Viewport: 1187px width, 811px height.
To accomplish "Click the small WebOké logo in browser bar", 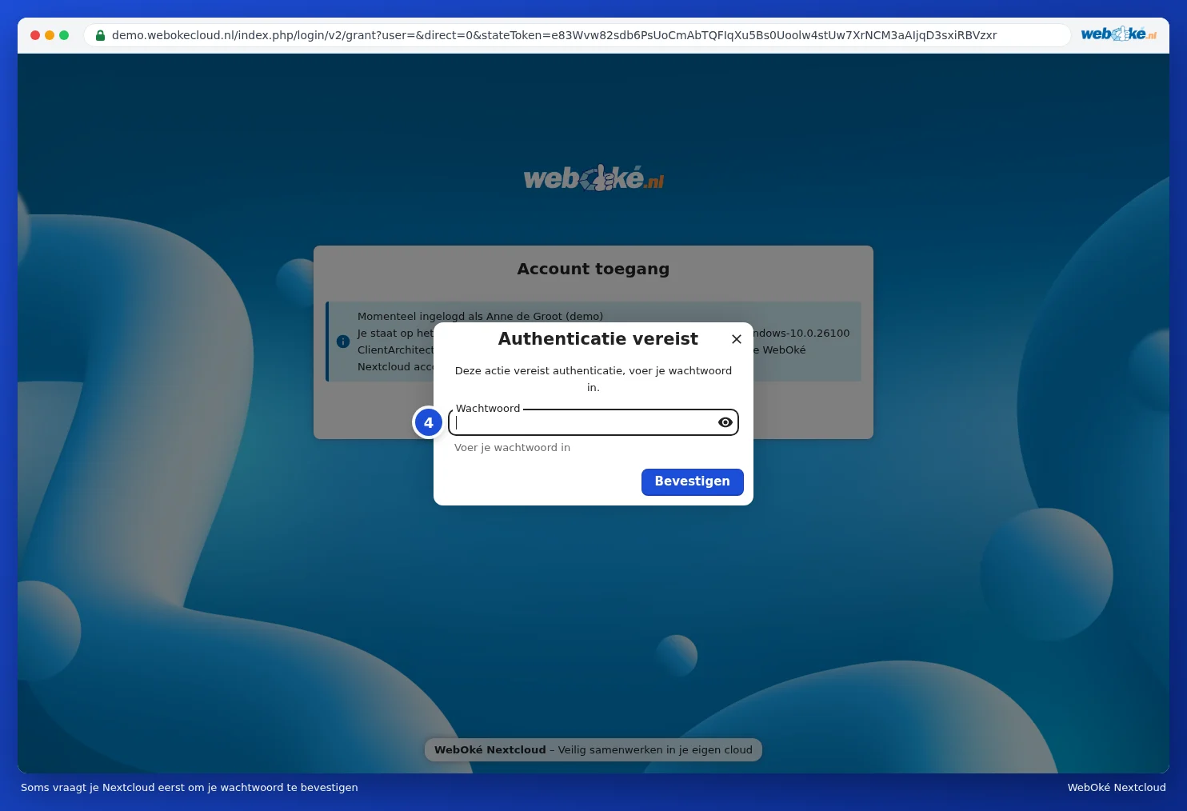I will coord(1118,34).
